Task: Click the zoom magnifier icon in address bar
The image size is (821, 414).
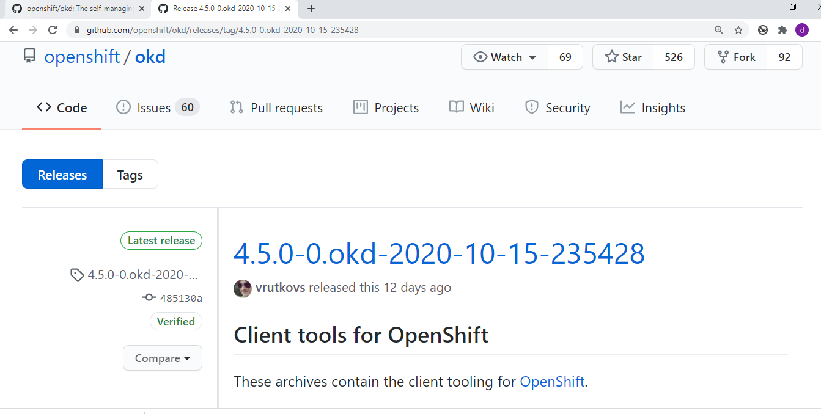Action: pyautogui.click(x=719, y=30)
